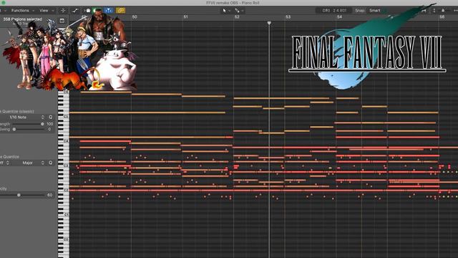Select the pointer tool menu
This screenshot has width=458, height=258.
tap(226, 11)
